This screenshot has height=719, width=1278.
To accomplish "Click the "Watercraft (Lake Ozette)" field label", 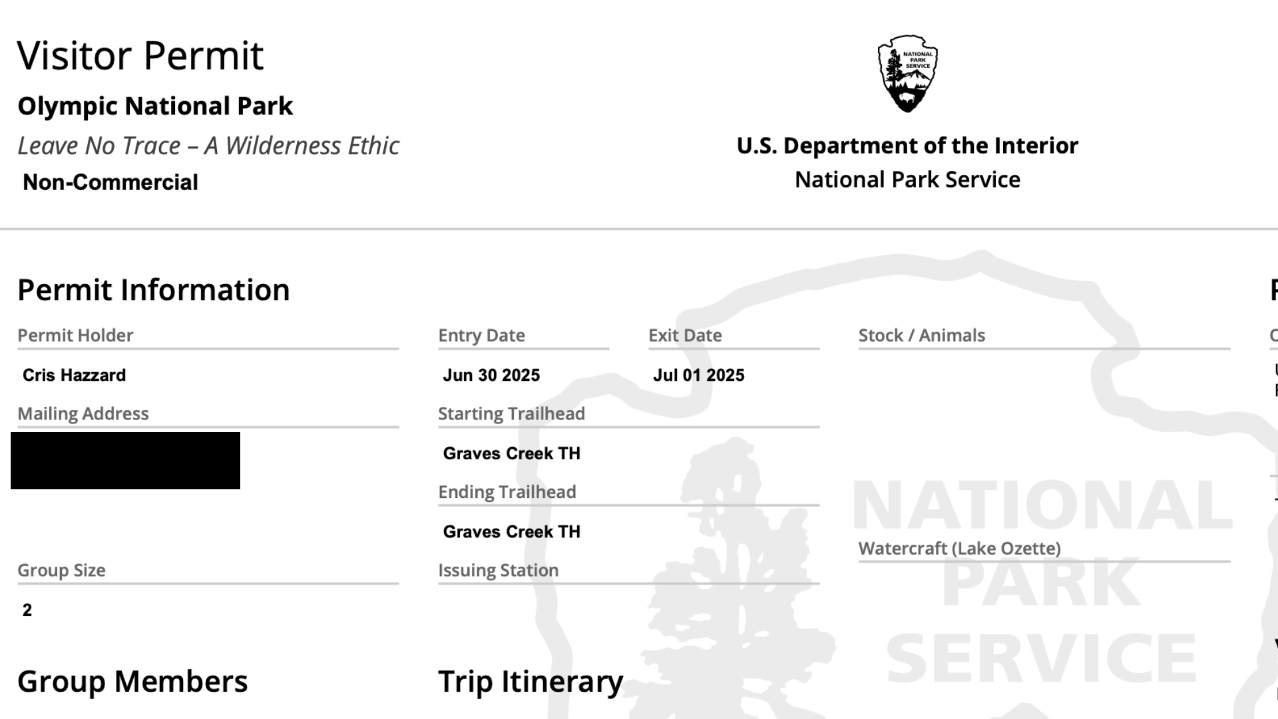I will click(959, 549).
